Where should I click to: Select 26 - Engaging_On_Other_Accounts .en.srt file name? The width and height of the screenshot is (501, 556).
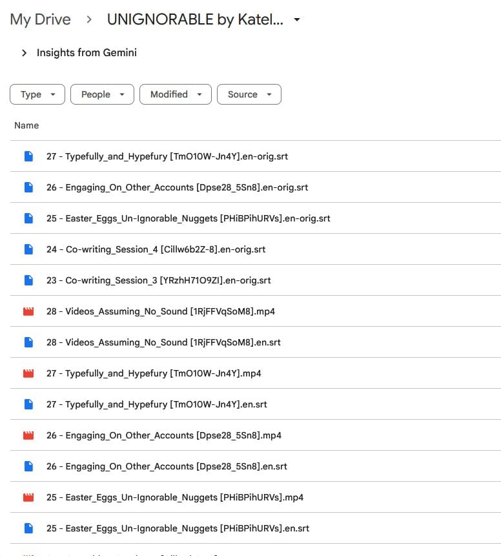(x=167, y=466)
